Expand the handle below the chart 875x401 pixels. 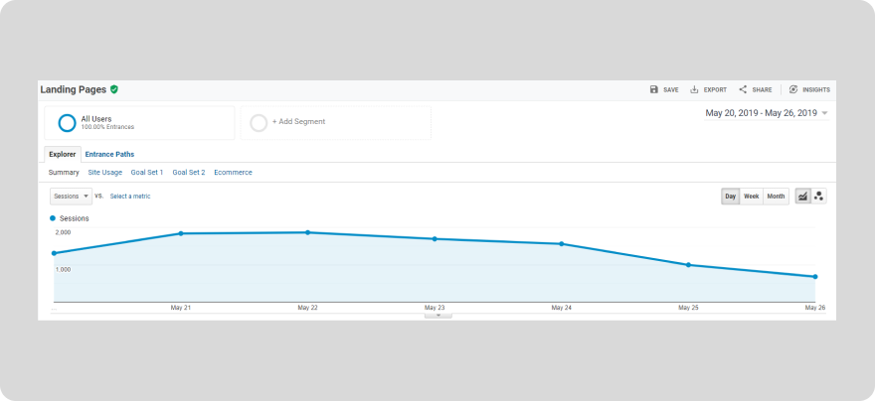(437, 316)
